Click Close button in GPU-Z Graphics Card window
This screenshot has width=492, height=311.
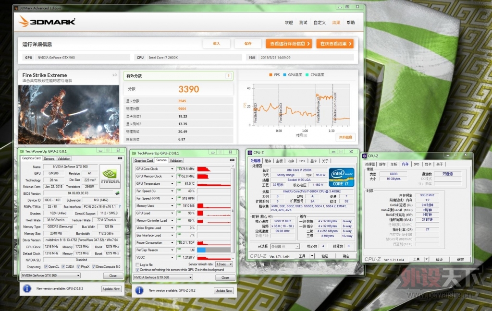click(112, 275)
